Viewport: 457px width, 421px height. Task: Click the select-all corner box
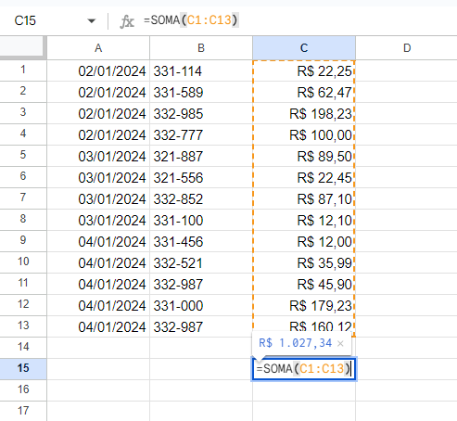tap(21, 46)
